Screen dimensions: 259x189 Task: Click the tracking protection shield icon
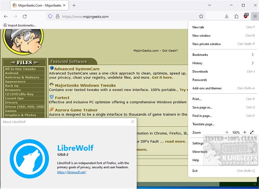click(50, 16)
